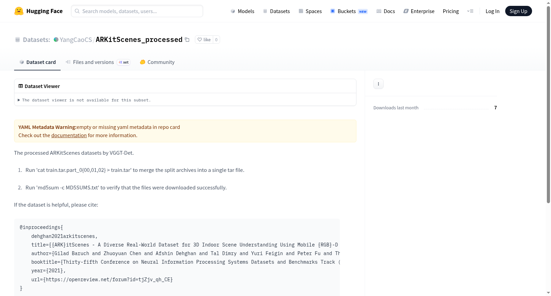Click Hugging Face brand name text
The width and height of the screenshot is (551, 296).
pos(44,11)
